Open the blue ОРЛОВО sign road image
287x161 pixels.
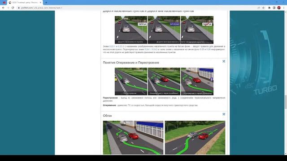coord(164,30)
